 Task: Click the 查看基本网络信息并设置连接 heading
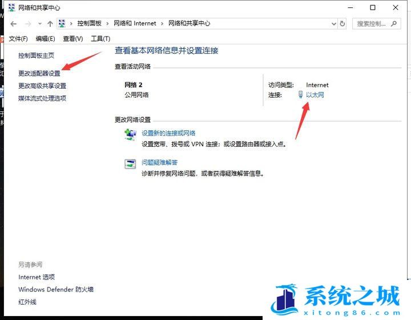(x=167, y=50)
